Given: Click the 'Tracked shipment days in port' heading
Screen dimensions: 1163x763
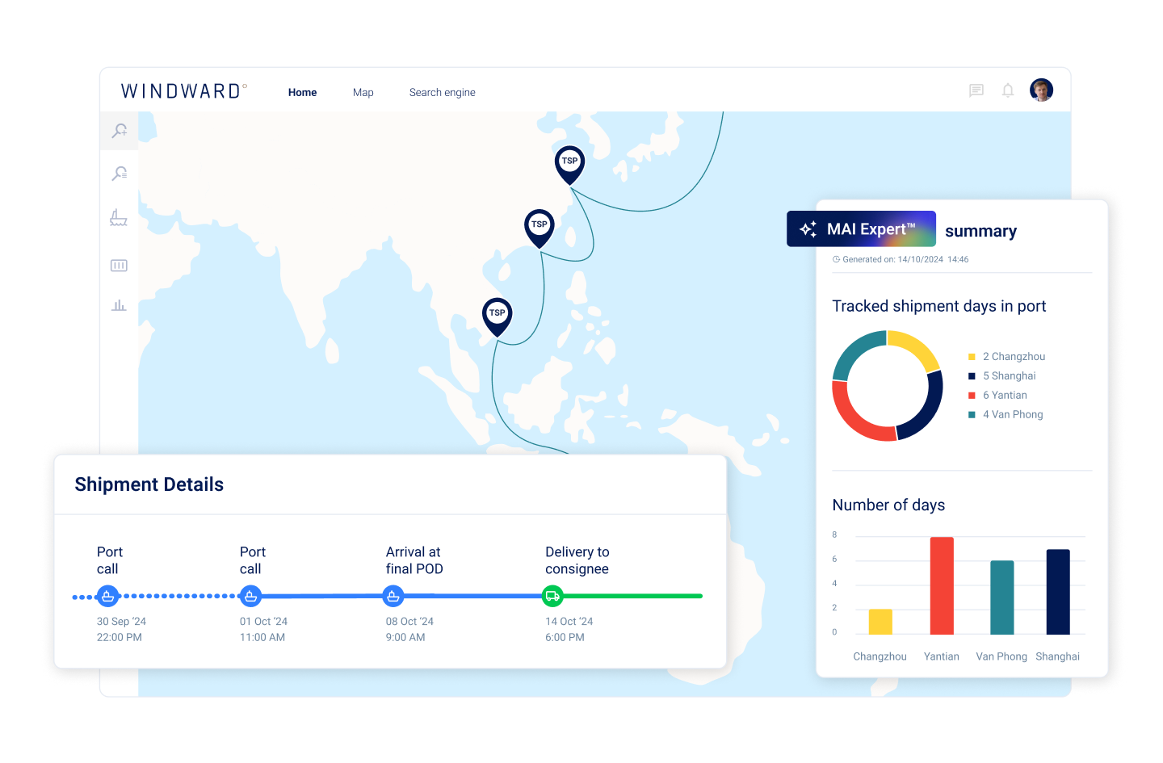Looking at the screenshot, I should 939,307.
